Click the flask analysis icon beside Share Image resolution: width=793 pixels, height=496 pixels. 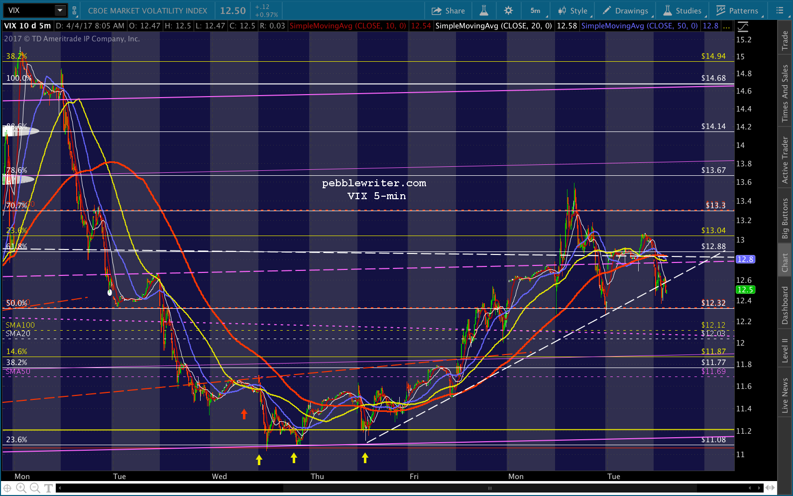483,10
